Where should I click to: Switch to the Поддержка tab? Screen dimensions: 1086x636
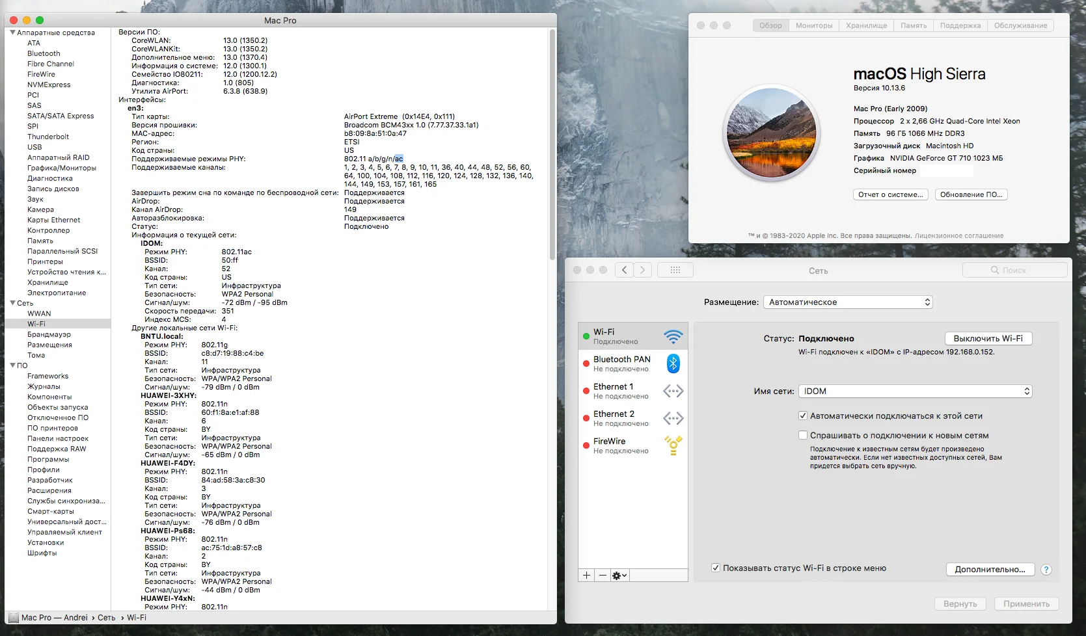960,25
